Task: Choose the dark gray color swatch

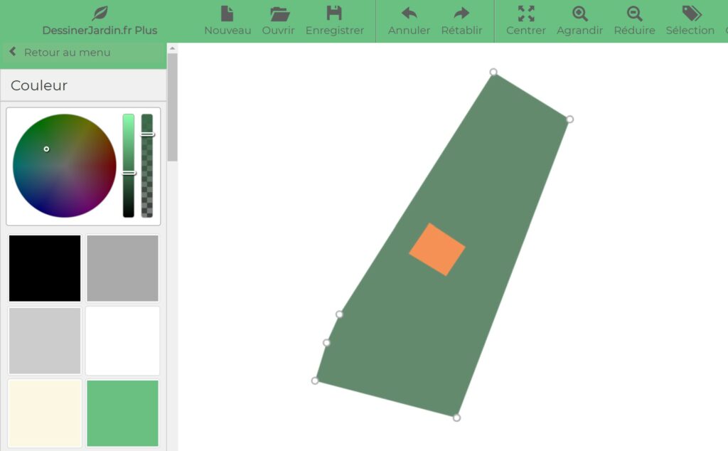Action: point(122,268)
